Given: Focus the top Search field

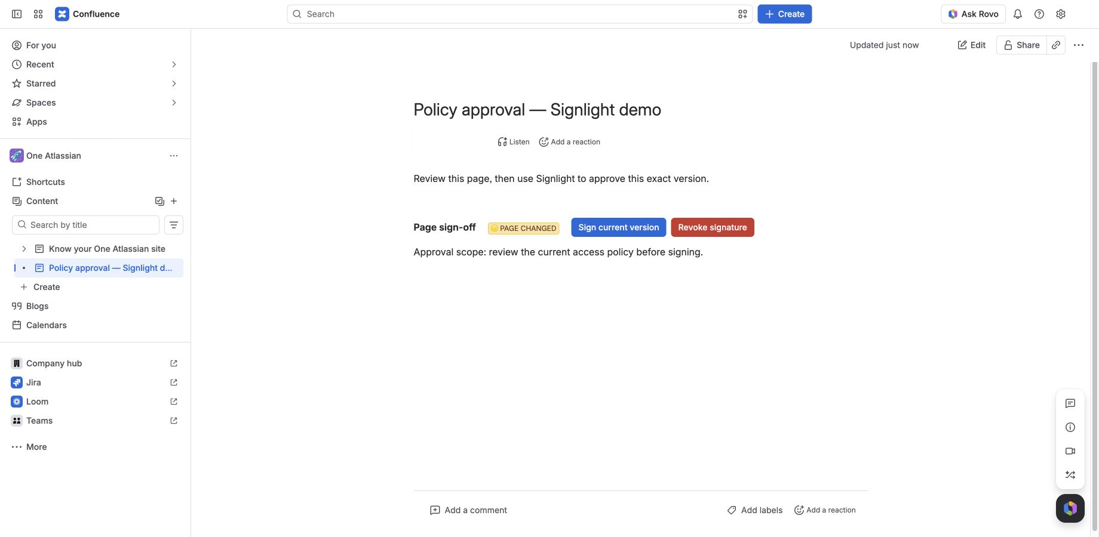Looking at the screenshot, I should tap(520, 14).
